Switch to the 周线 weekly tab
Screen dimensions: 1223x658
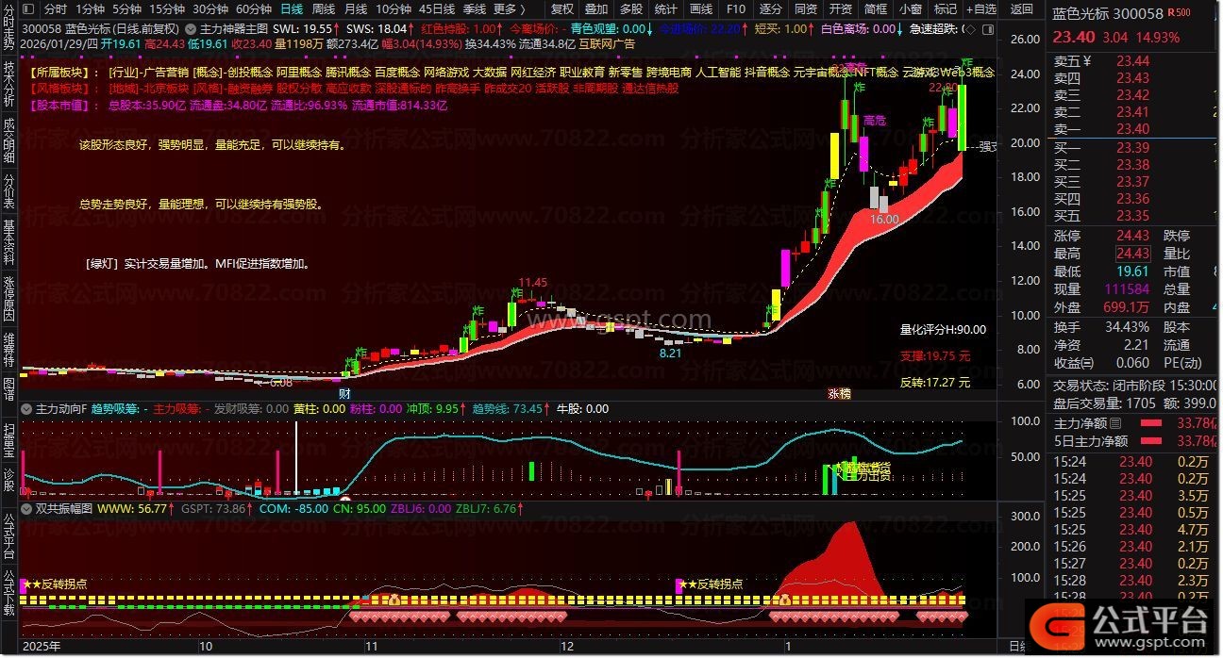(x=324, y=9)
